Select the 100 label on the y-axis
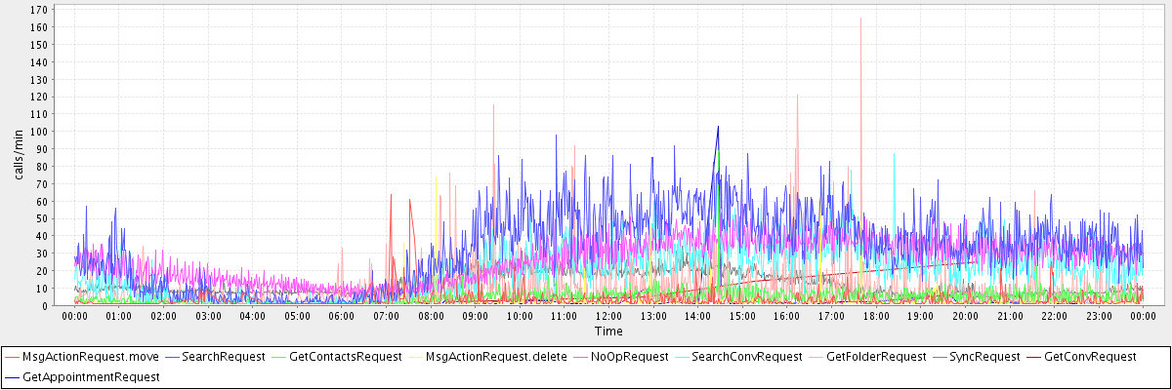Image resolution: width=1172 pixels, height=390 pixels. coord(39,131)
